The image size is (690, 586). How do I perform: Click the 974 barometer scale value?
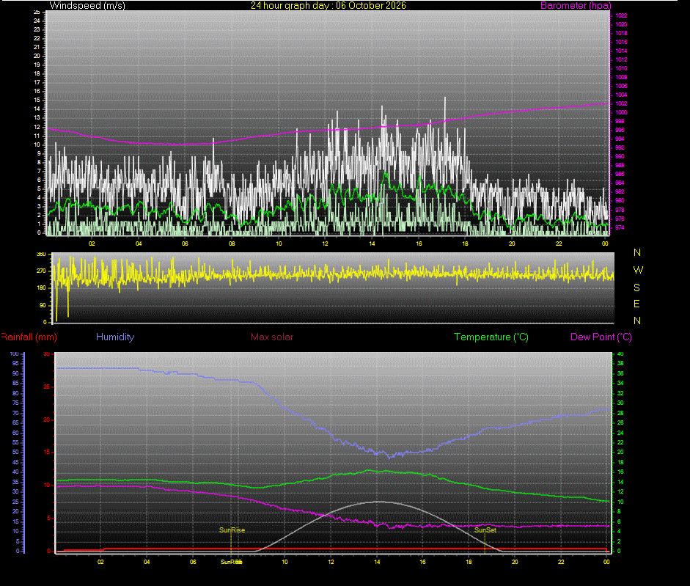620,227
